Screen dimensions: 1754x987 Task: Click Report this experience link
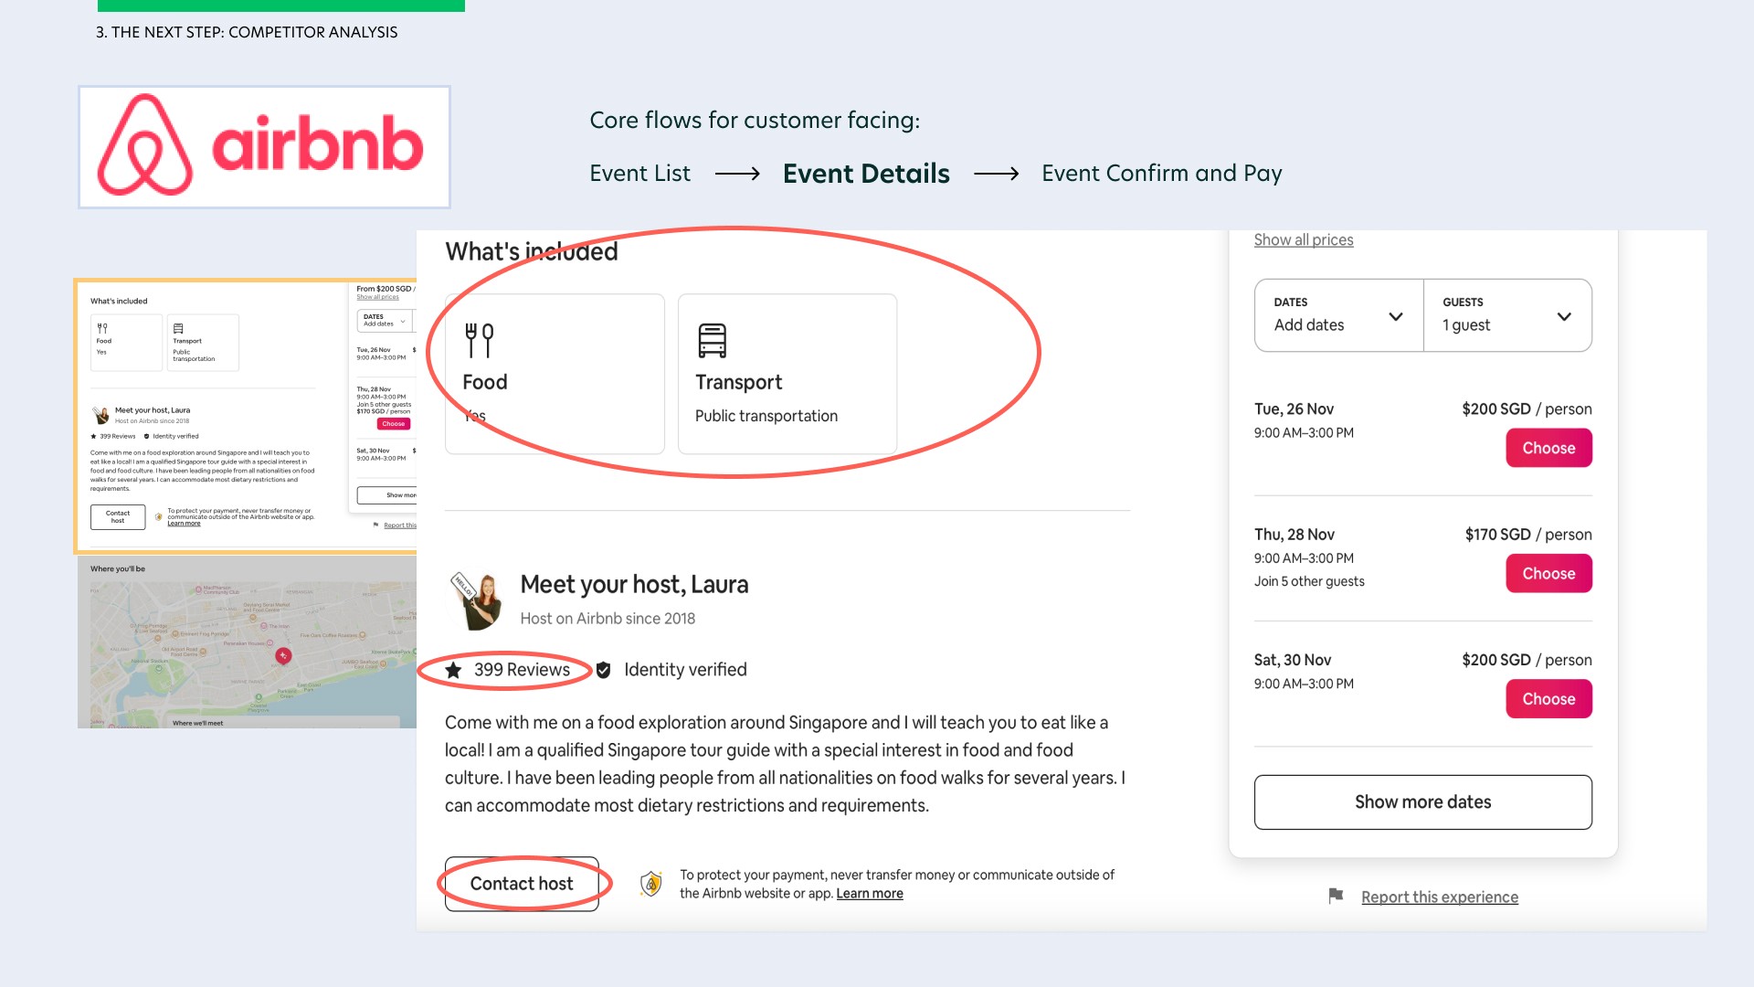(1439, 897)
